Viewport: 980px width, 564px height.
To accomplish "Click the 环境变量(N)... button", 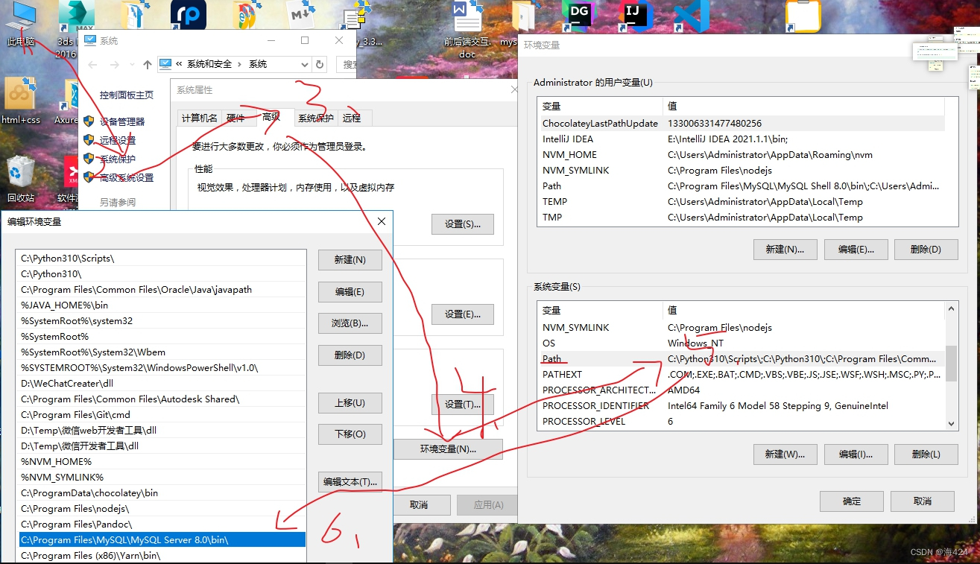I will tap(448, 449).
